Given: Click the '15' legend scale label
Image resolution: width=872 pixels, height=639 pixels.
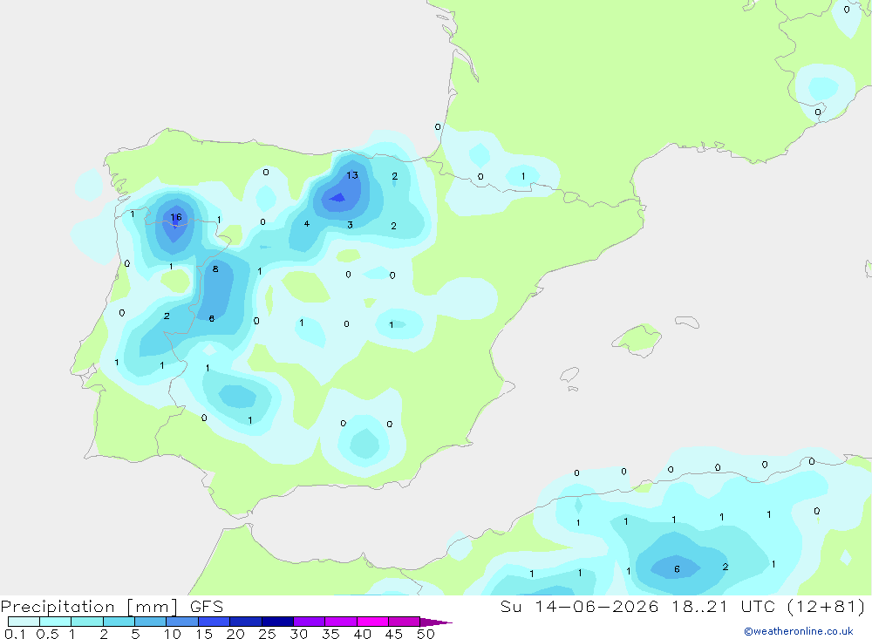Looking at the screenshot, I should click(204, 634).
